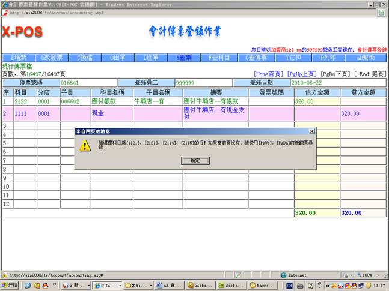This screenshot has height=291, width=389.
Task: Open the Windows 开始 start button
Action: [11, 285]
